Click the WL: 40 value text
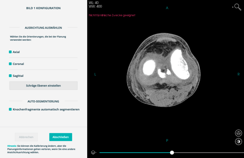The image size is (244, 158). [x=93, y=2]
